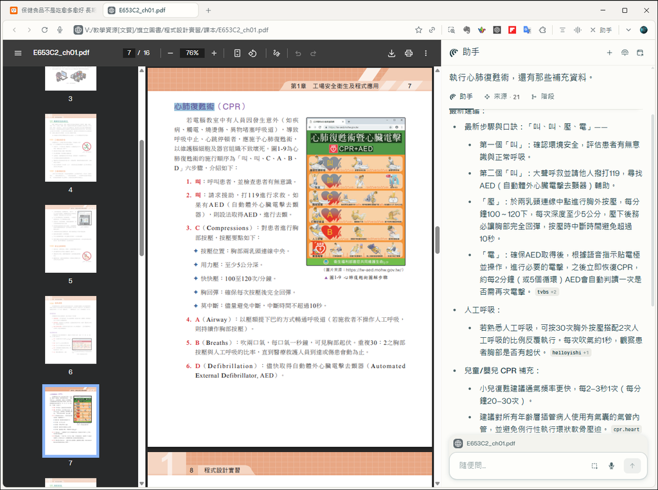The image size is (658, 490).
Task: Expand the toolbar chevron dropdown
Action: click(628, 30)
